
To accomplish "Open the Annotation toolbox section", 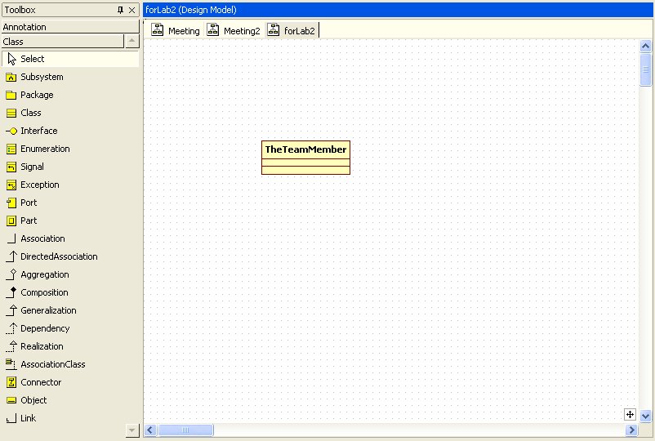I will 70,27.
